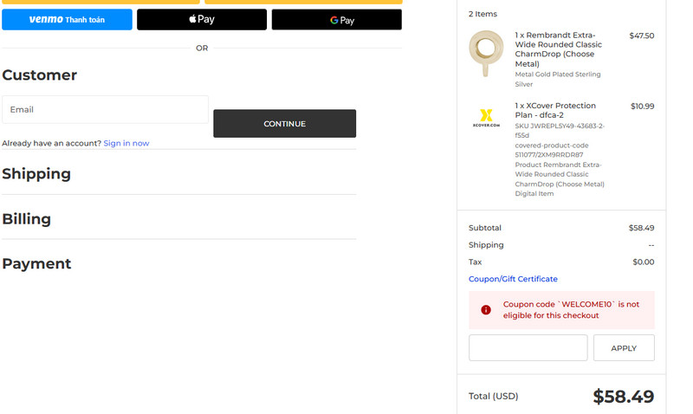Image resolution: width=693 pixels, height=414 pixels.
Task: Choose Apple Pay express checkout
Action: (x=202, y=19)
